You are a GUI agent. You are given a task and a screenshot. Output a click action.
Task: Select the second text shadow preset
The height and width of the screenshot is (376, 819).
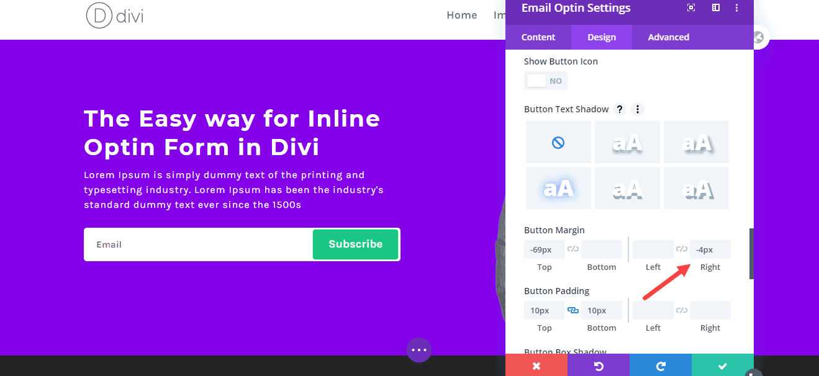[x=627, y=143]
